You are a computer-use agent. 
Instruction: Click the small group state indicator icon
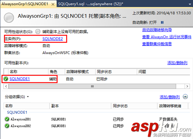tap(38, 31)
